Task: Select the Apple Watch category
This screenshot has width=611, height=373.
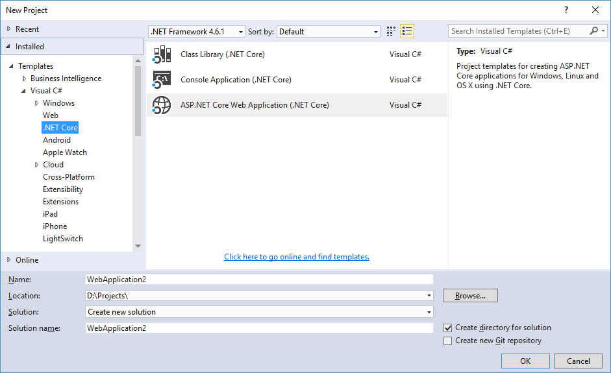Action: [65, 152]
